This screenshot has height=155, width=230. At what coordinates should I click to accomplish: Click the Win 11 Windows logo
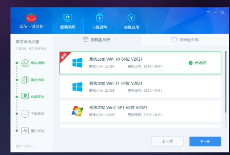coord(77,87)
